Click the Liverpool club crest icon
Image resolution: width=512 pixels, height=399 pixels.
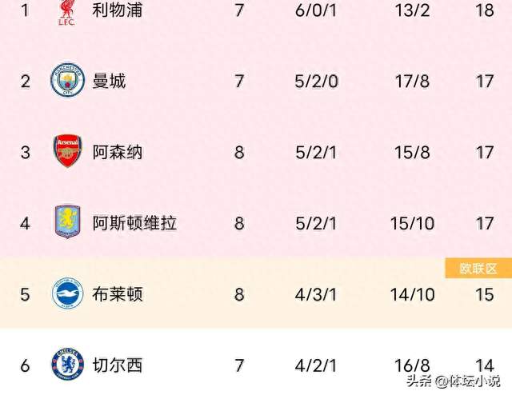coord(67,10)
